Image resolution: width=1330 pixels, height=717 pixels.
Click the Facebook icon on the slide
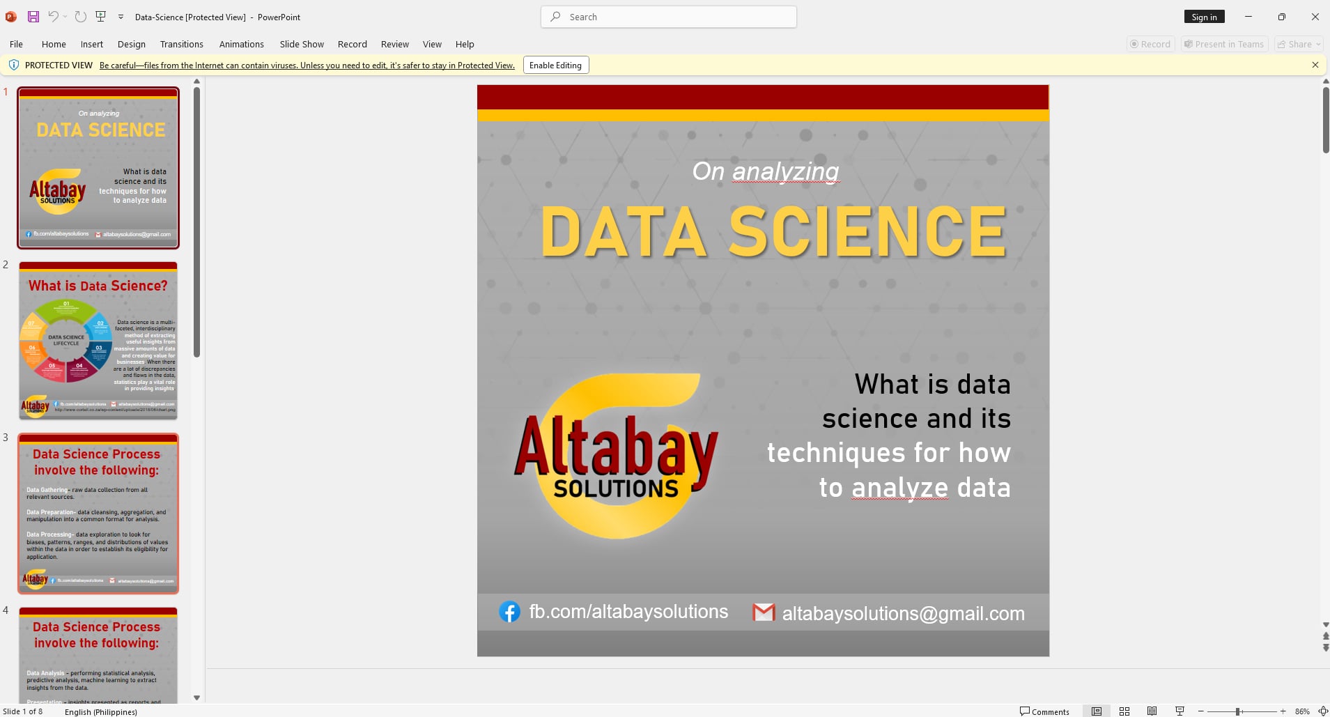point(509,612)
